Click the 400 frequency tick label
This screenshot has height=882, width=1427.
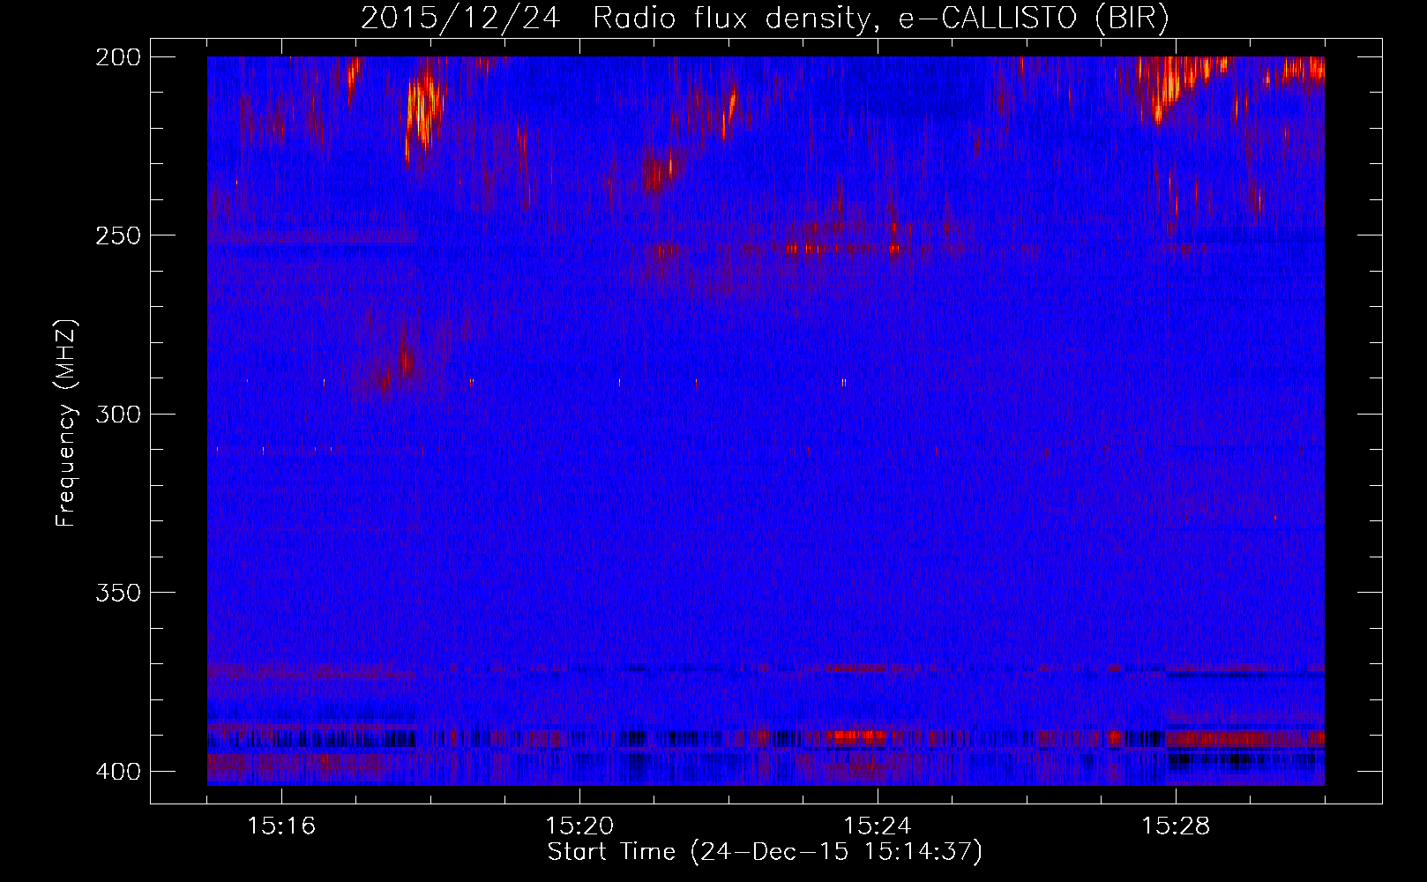point(117,772)
